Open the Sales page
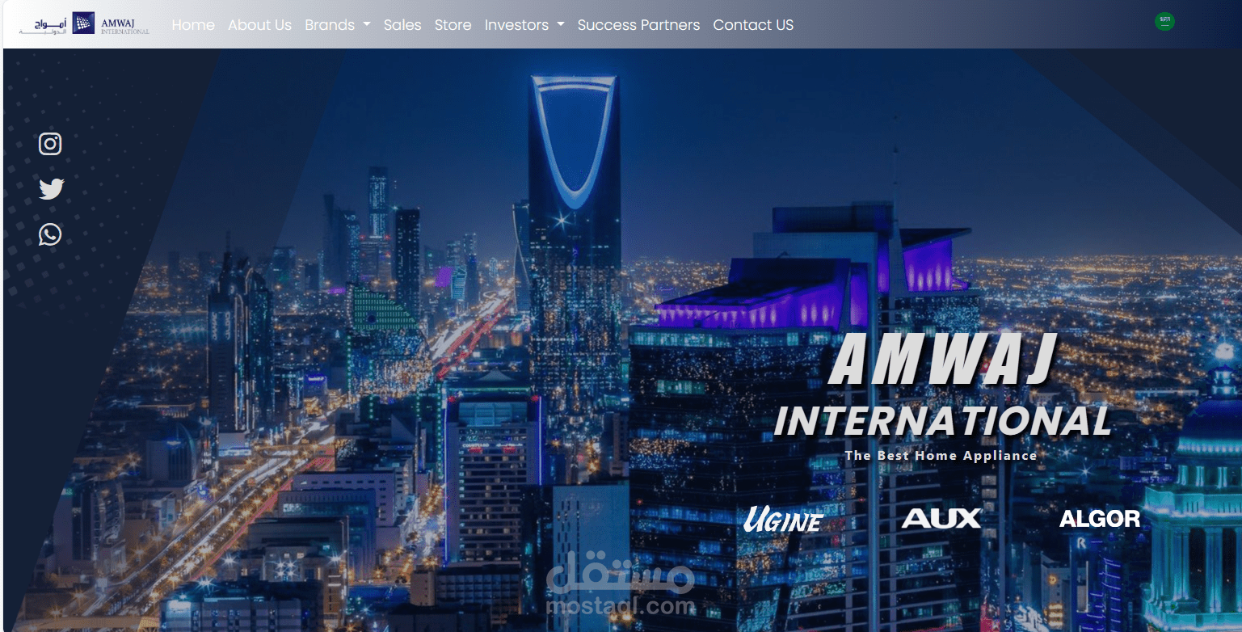Image resolution: width=1242 pixels, height=632 pixels. click(402, 25)
